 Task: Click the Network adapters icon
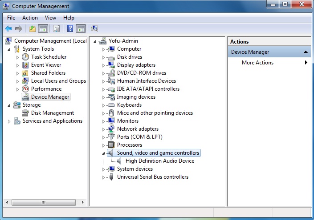point(111,129)
